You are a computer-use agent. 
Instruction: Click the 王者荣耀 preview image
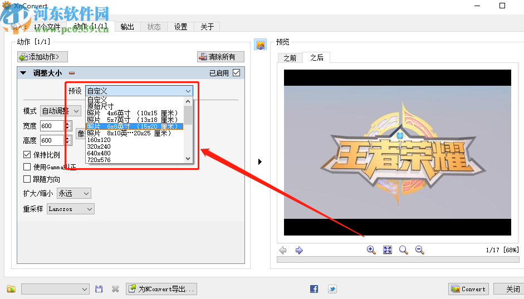[398, 153]
